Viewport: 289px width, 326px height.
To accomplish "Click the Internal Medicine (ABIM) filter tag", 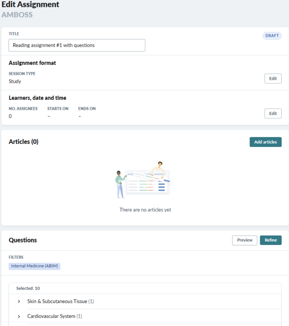I will click(x=34, y=266).
